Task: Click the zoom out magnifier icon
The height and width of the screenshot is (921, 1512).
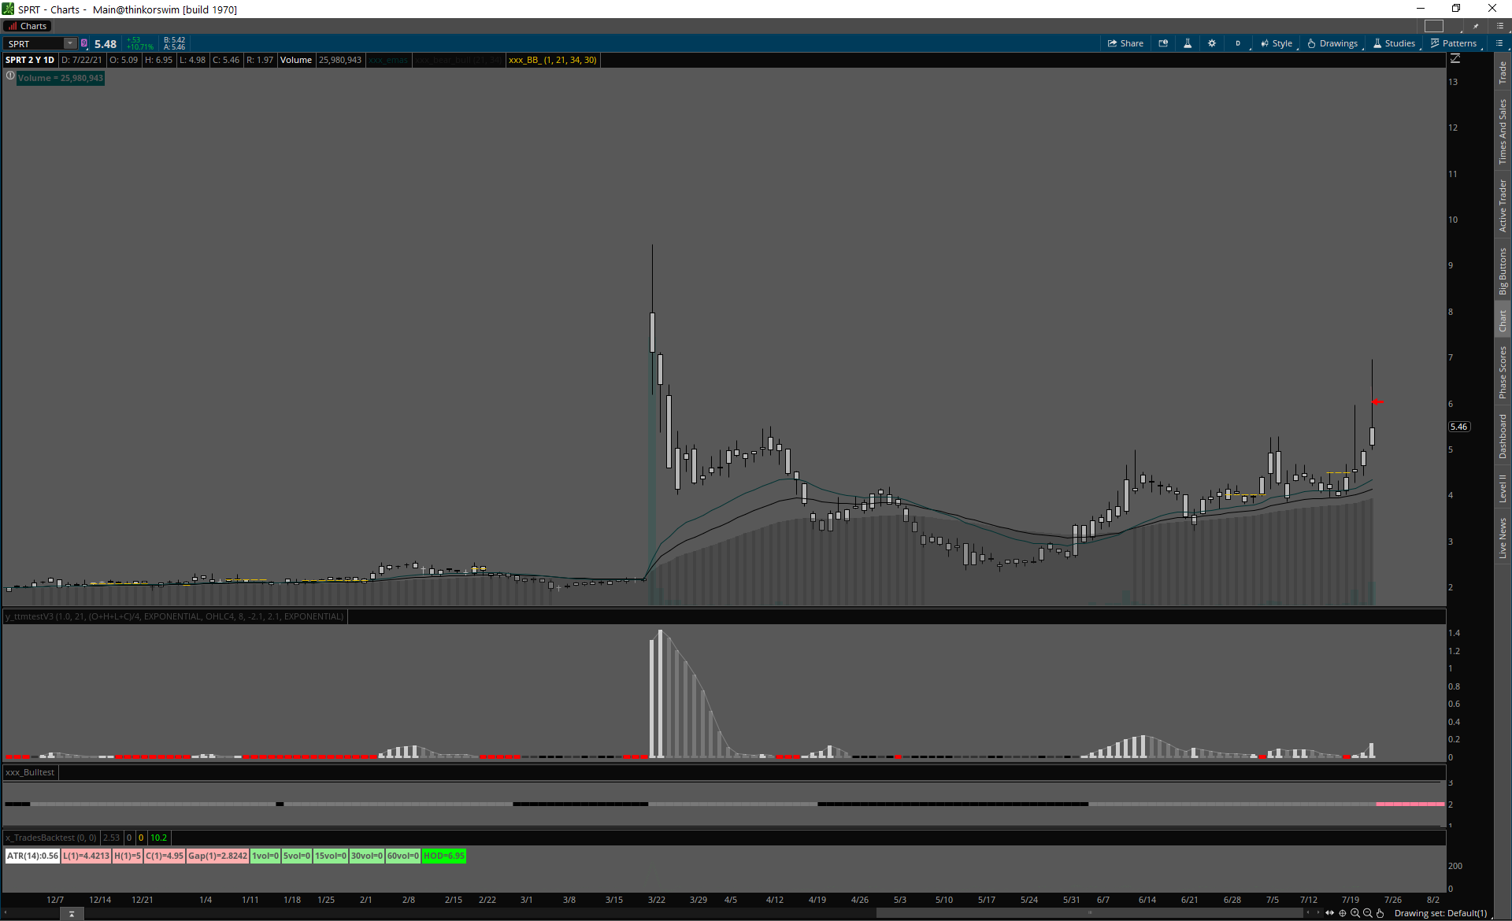Action: tap(1368, 913)
